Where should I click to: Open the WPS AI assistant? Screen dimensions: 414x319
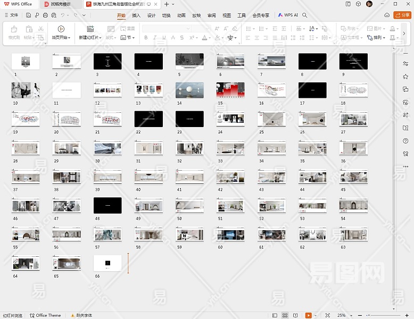[x=288, y=15]
